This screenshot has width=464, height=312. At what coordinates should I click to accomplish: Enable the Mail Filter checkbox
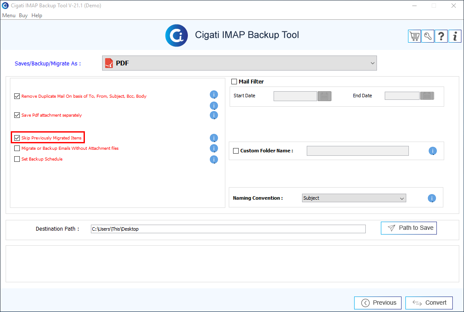(234, 81)
